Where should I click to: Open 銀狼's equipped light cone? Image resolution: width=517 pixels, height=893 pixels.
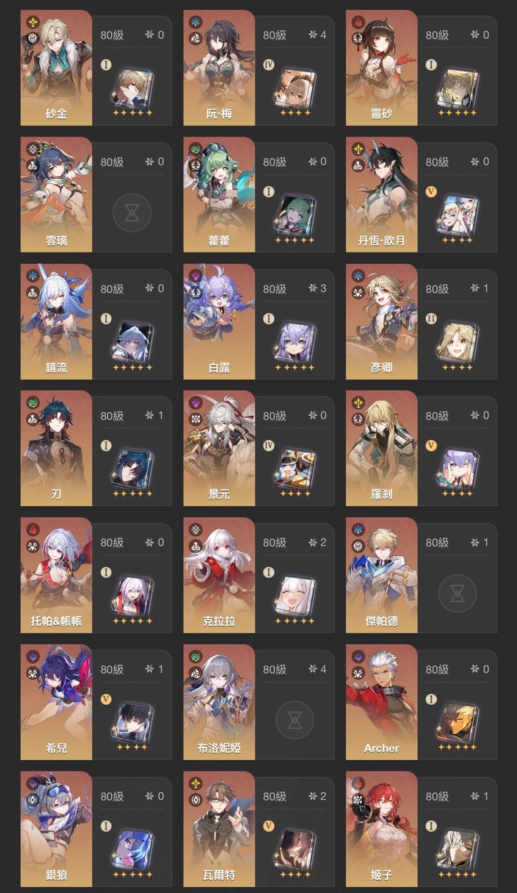[132, 849]
